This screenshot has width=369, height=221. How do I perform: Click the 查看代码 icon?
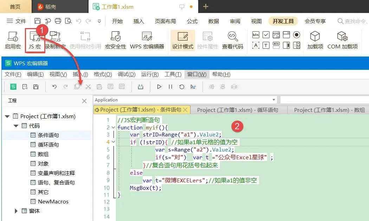coord(233,40)
